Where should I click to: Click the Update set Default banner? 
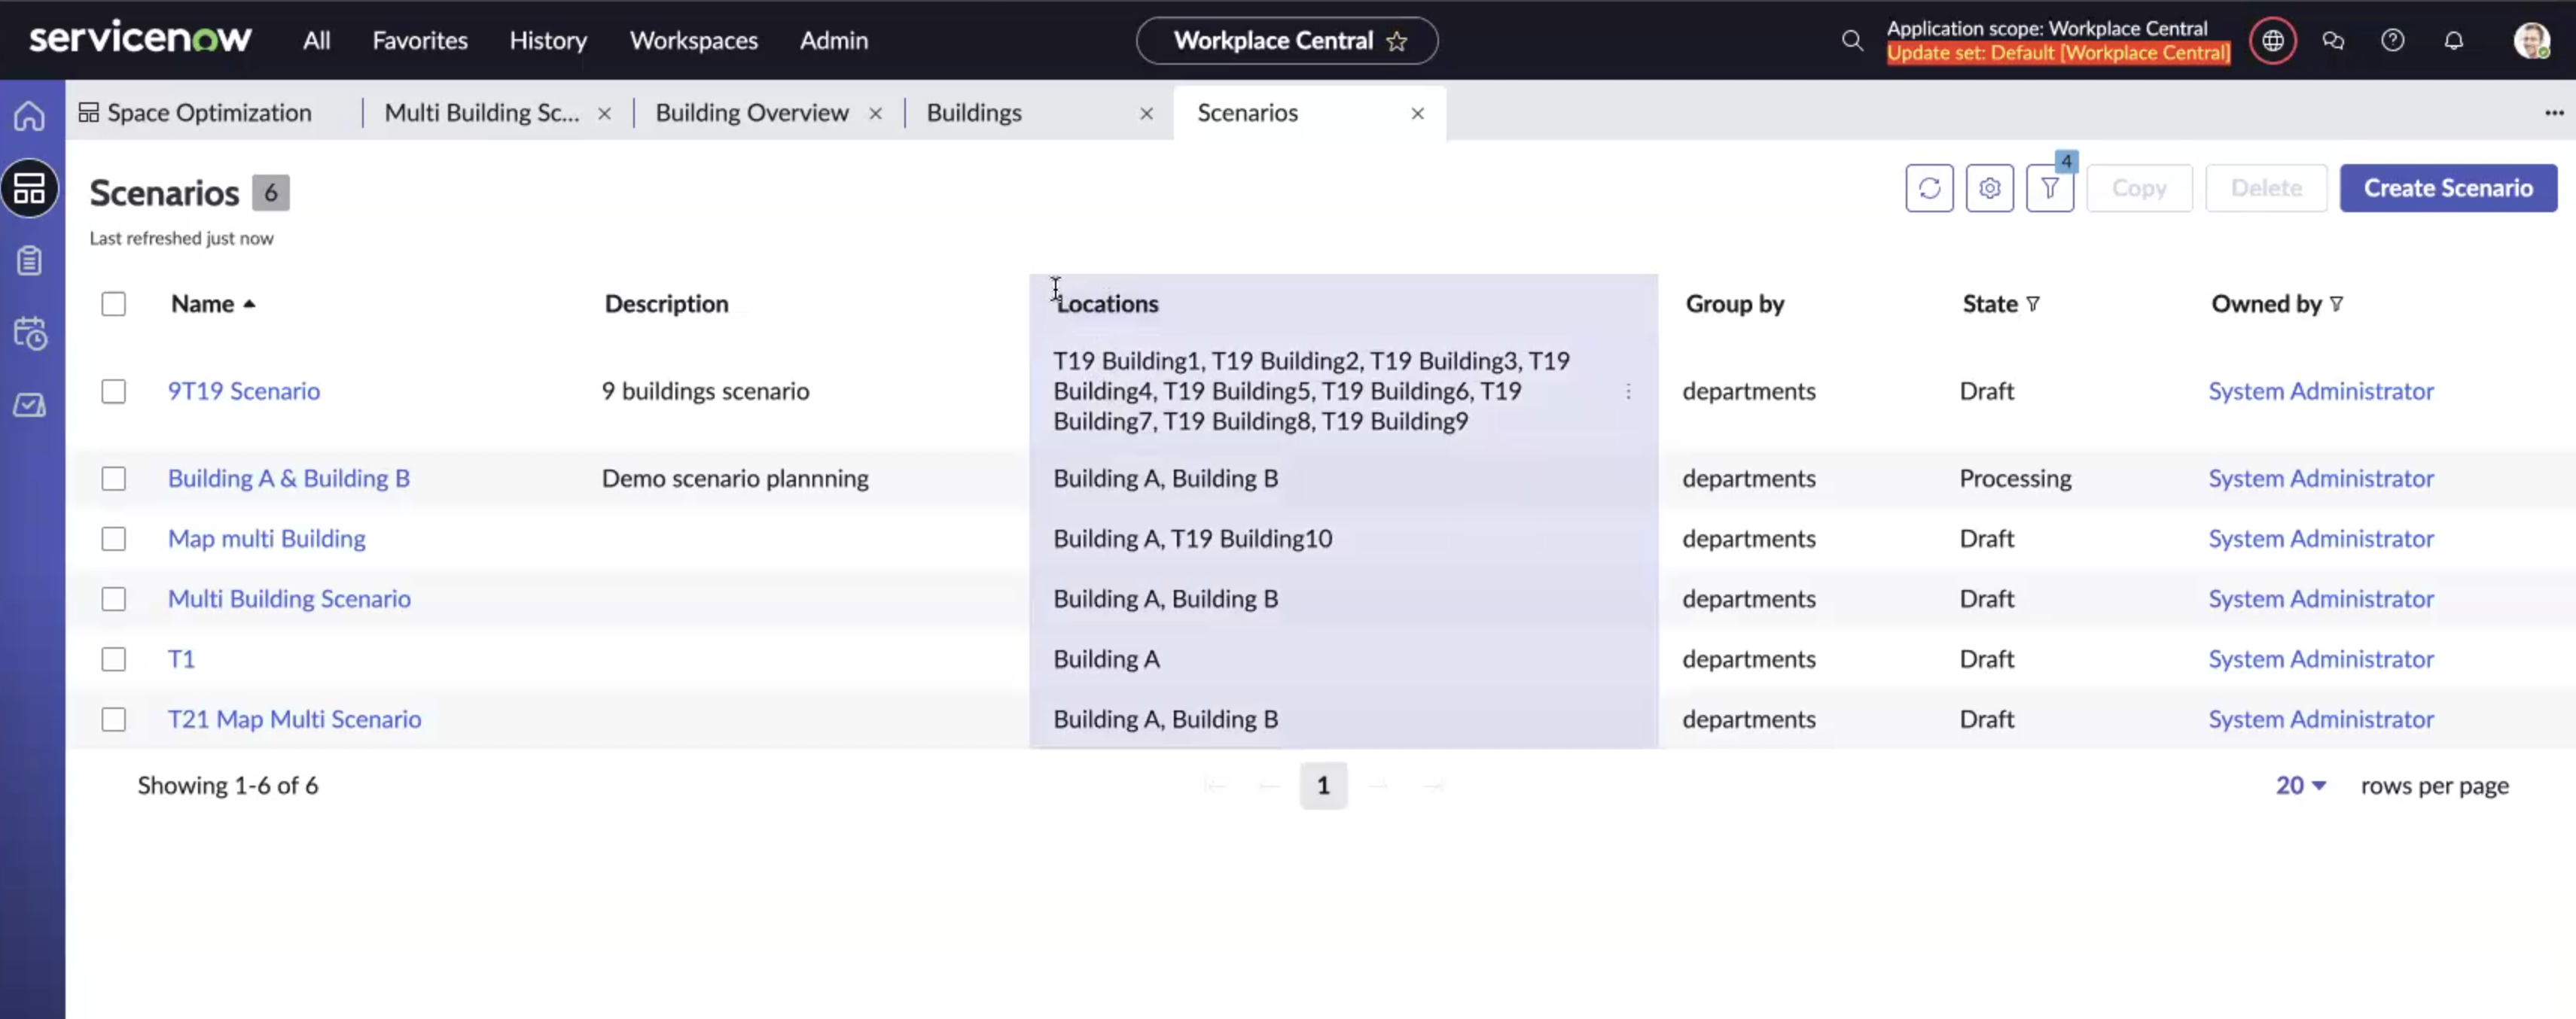point(2057,53)
